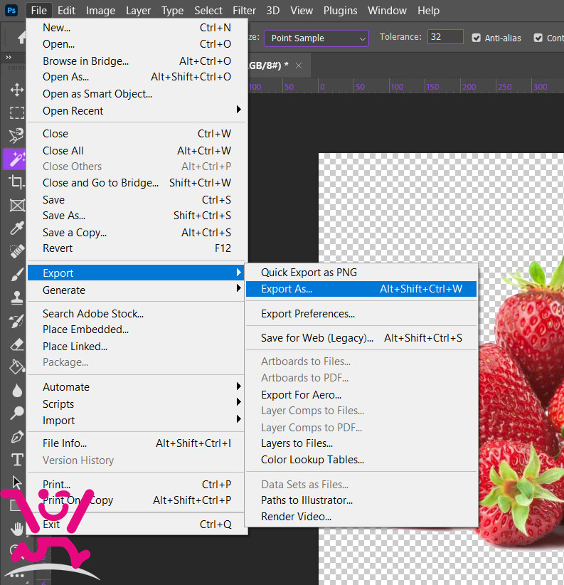This screenshot has height=585, width=564.
Task: Click Save As in File menu
Action: click(137, 216)
